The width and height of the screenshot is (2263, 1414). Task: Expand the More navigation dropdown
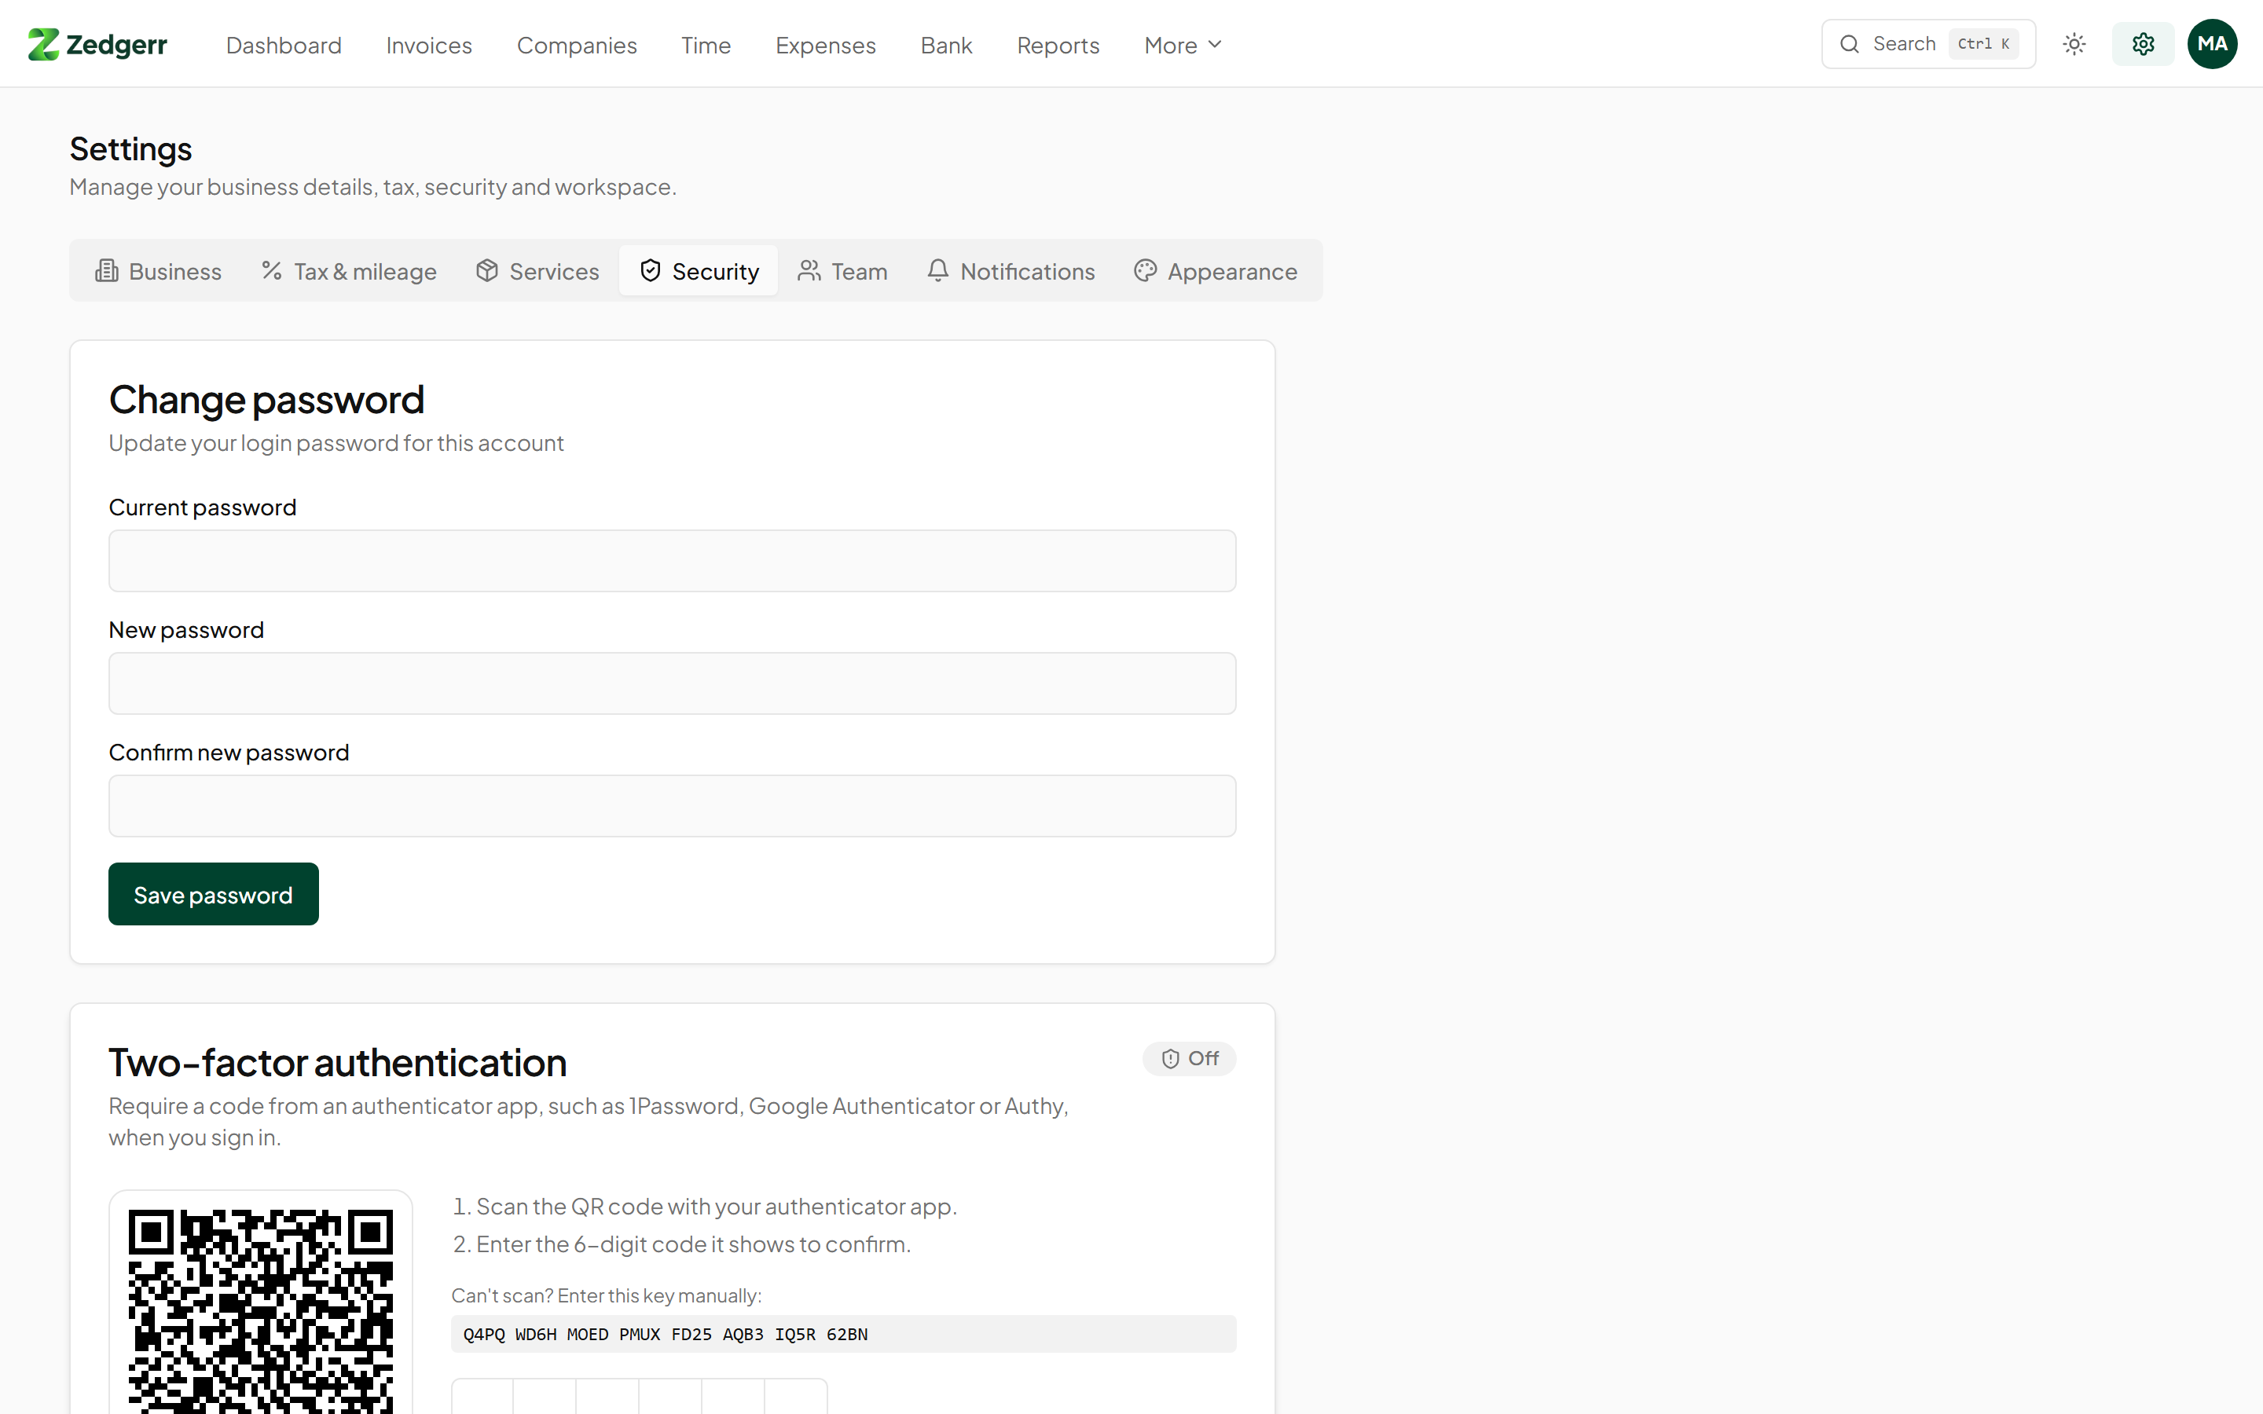[1183, 45]
